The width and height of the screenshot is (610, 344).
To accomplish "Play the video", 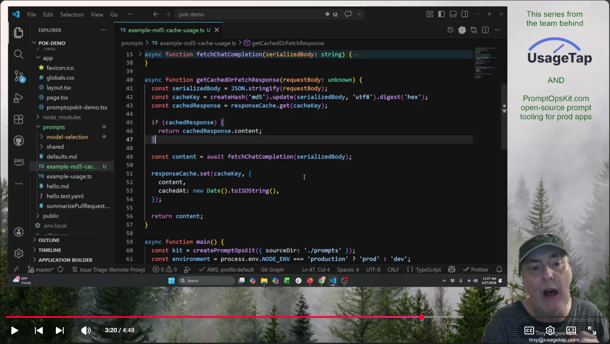I will click(x=14, y=330).
